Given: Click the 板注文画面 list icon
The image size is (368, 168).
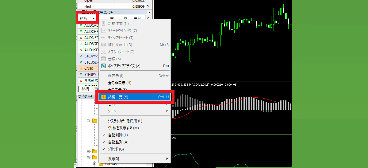Looking at the screenshot, I should 103,45.
